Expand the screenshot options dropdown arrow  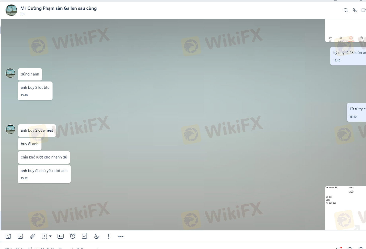(x=50, y=236)
